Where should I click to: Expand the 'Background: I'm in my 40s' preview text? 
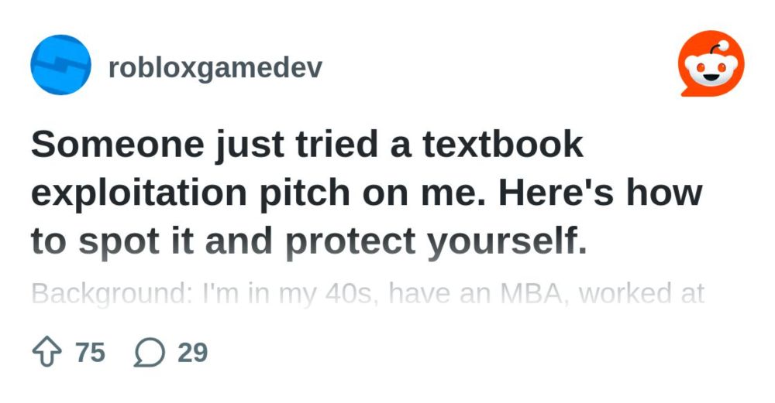point(368,295)
